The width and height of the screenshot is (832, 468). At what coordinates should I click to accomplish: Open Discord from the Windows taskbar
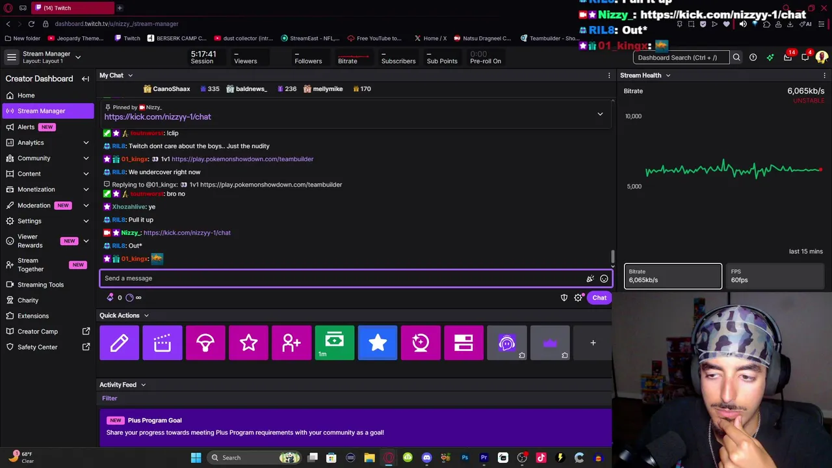click(x=426, y=458)
